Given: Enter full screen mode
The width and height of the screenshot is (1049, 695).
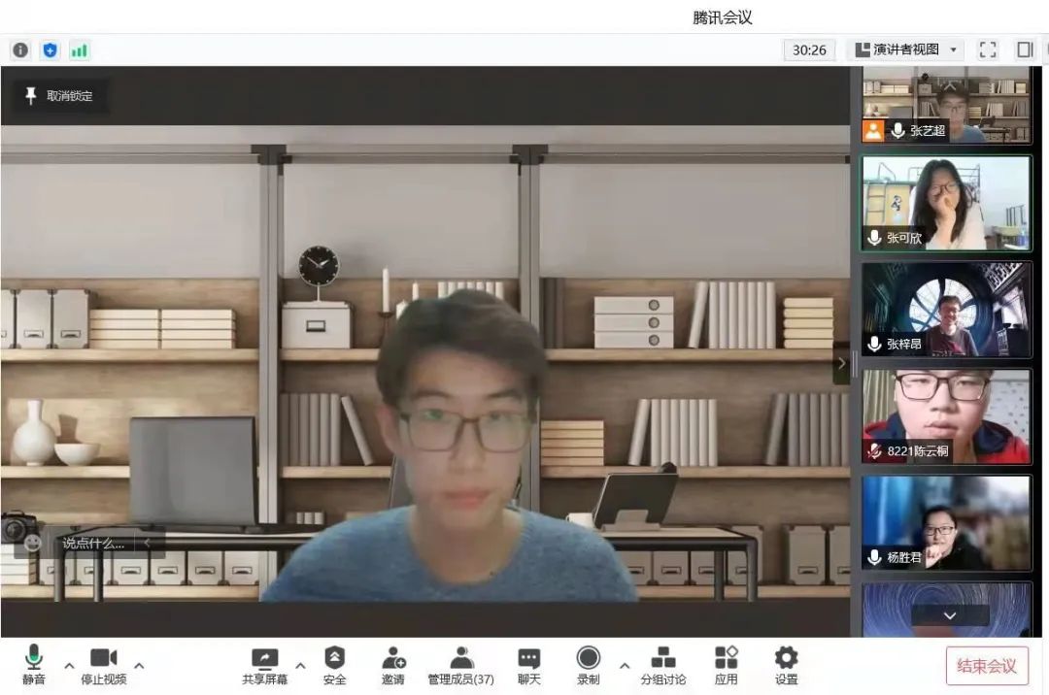Looking at the screenshot, I should pyautogui.click(x=988, y=50).
